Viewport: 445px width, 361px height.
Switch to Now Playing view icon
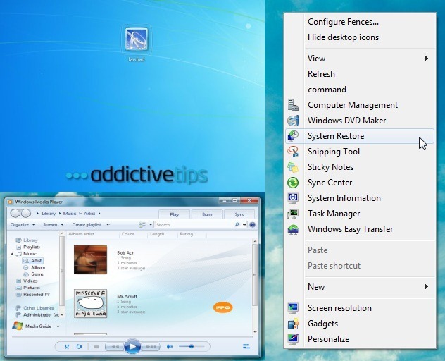tap(246, 346)
